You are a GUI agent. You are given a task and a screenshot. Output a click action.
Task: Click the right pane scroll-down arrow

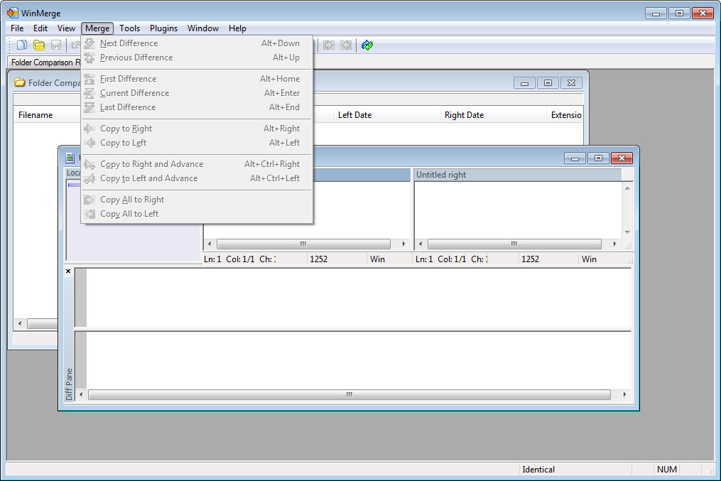627,232
